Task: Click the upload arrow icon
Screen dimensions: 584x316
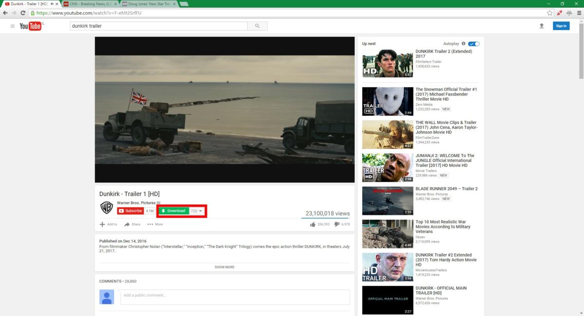Action: [x=542, y=26]
